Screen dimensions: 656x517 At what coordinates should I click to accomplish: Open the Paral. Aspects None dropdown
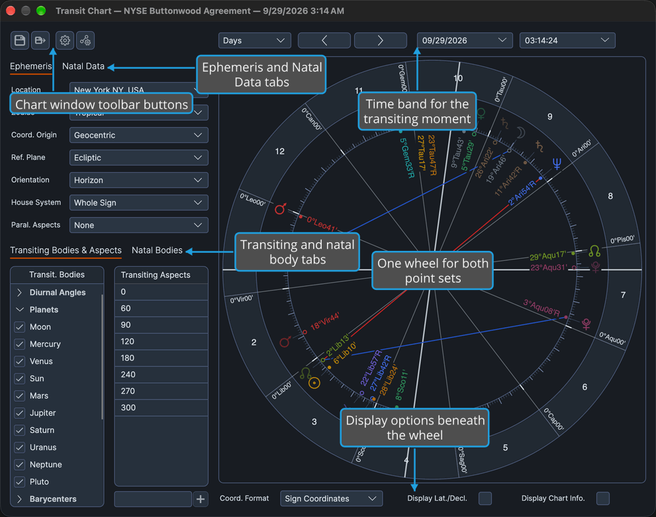138,225
